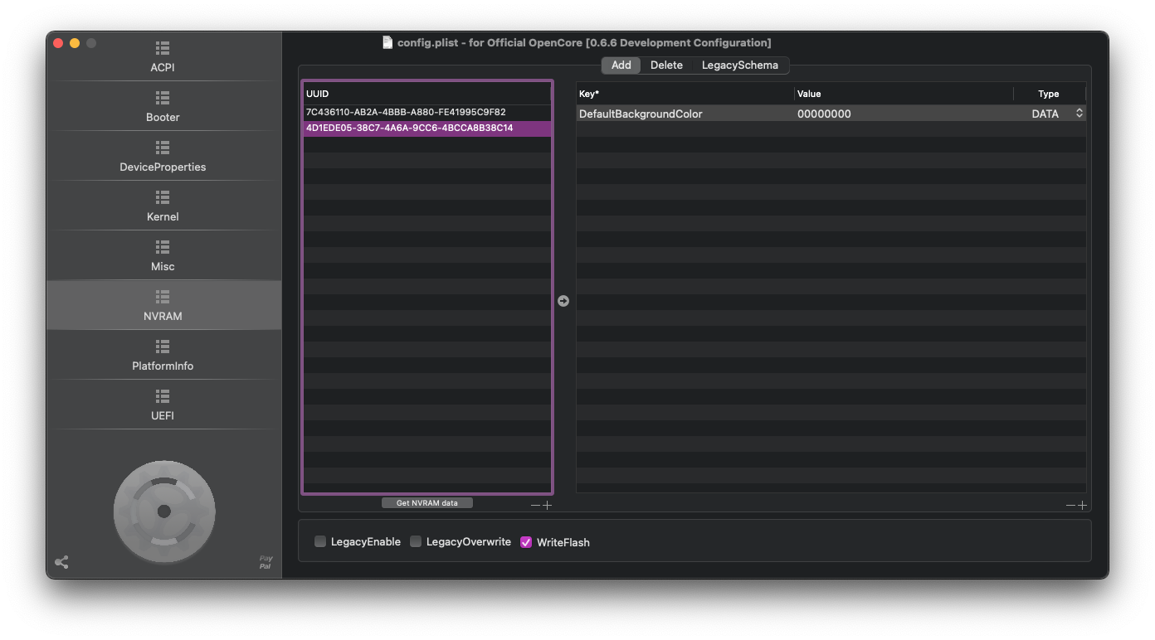The image size is (1155, 640).
Task: Switch to the Misc sidebar section
Action: (x=163, y=255)
